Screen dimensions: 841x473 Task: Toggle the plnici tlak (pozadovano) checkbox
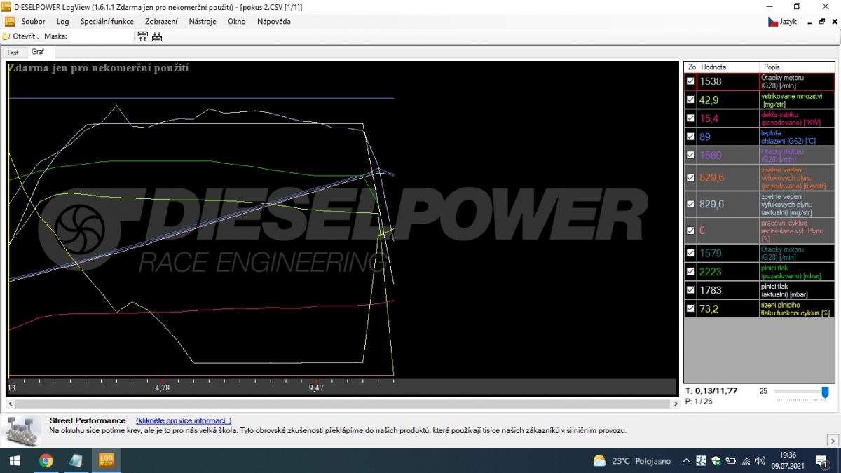pyautogui.click(x=690, y=271)
